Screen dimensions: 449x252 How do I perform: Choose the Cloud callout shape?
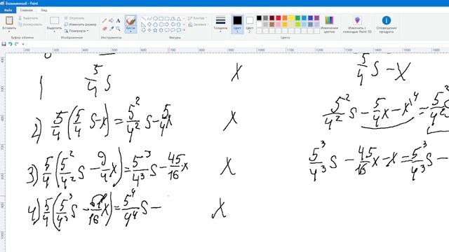point(179,30)
